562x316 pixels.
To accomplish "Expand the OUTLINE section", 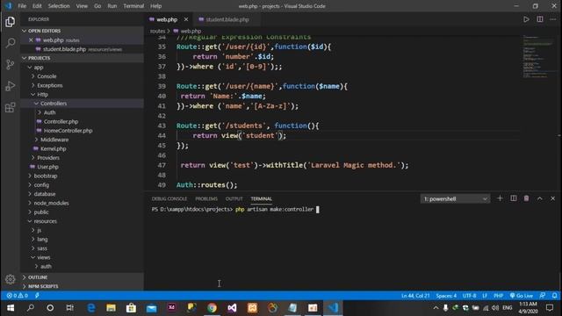I will tap(82, 277).
